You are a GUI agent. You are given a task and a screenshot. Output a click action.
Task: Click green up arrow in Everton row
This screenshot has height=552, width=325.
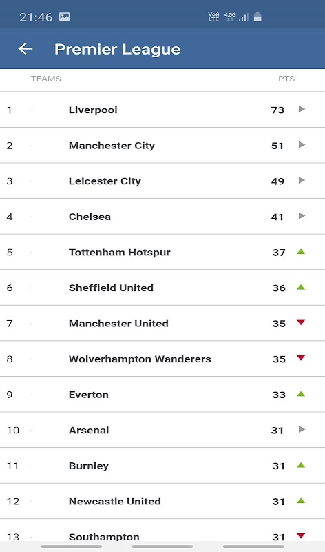pos(301,393)
